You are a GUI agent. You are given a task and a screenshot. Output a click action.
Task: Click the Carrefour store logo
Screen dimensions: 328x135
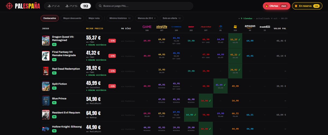click(x=220, y=26)
